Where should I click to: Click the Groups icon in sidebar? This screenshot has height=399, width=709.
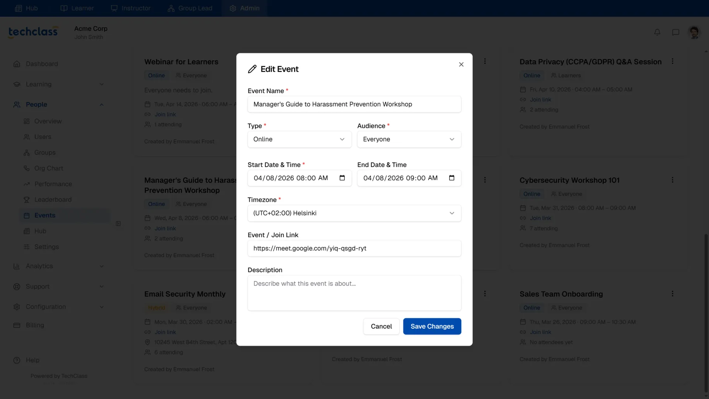[x=27, y=153]
